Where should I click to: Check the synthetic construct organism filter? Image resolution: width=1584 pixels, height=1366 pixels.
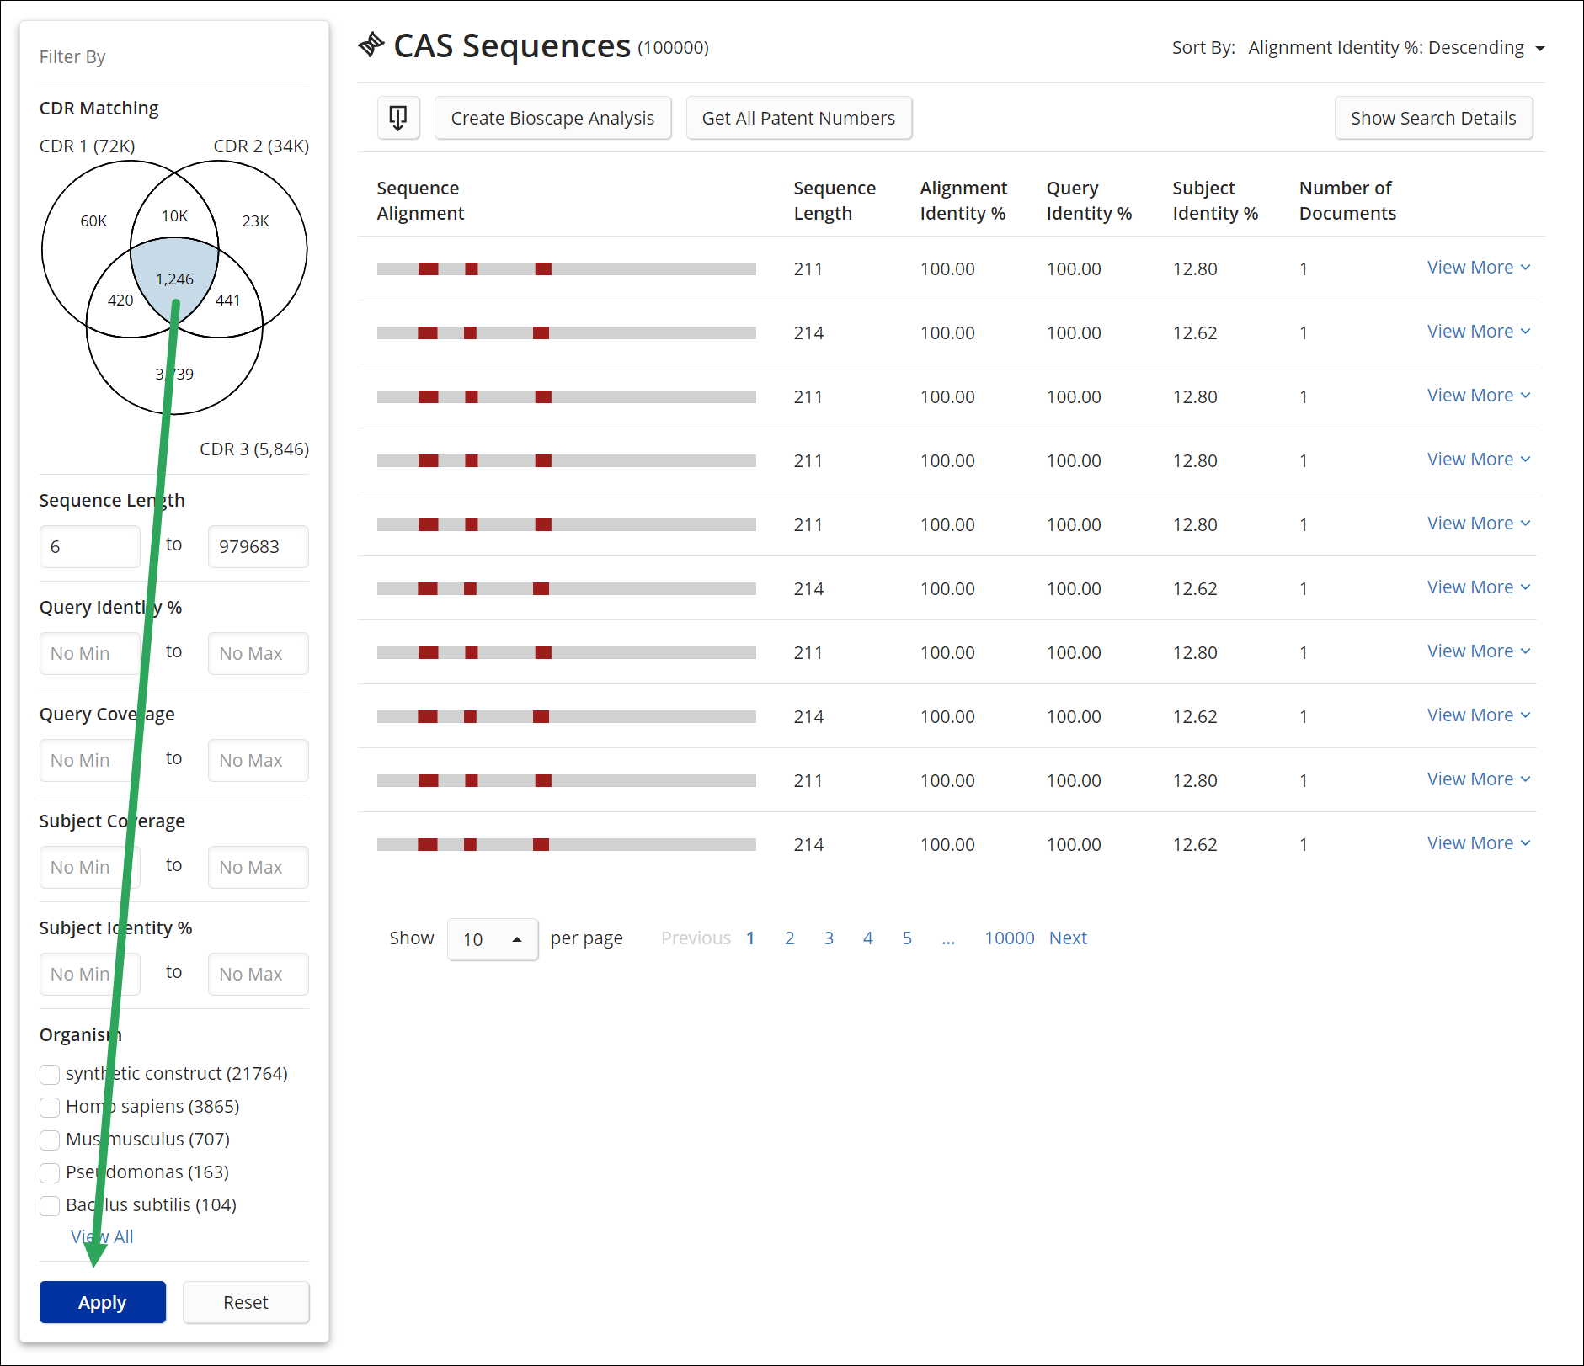50,1075
